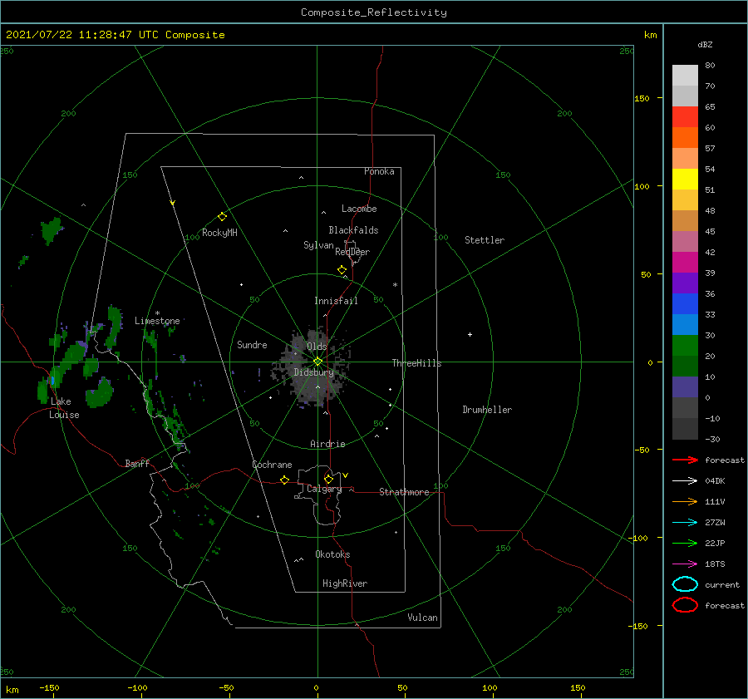Click the Drumheller city label
The width and height of the screenshot is (748, 699).
(x=487, y=410)
